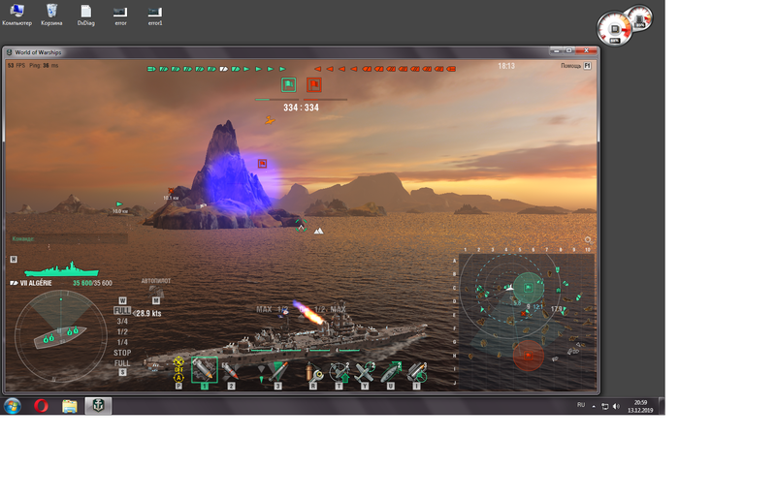
Task: Click the green allied base flag icon
Action: pyautogui.click(x=288, y=85)
